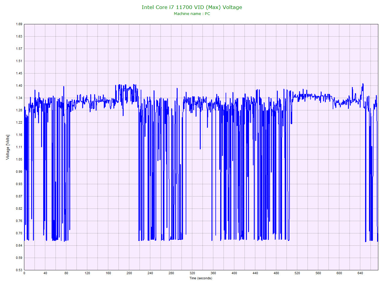The image size is (384, 288).
Task: Click the 0.53 bottom Y-axis tick label
Action: pyautogui.click(x=19, y=270)
